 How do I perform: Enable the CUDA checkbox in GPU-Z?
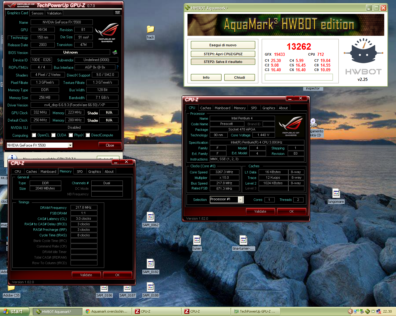tap(54, 135)
